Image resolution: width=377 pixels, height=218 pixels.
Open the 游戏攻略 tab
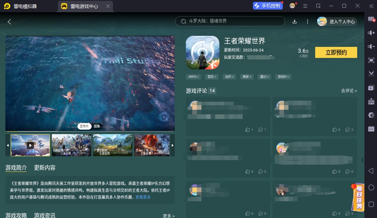coord(16,215)
